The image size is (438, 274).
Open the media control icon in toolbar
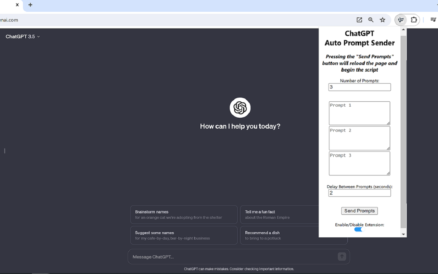tap(433, 20)
